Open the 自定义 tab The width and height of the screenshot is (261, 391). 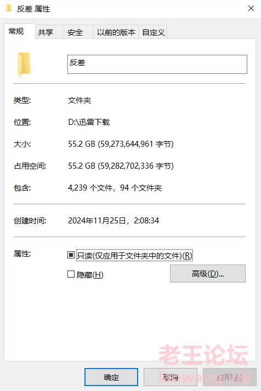pos(153,32)
